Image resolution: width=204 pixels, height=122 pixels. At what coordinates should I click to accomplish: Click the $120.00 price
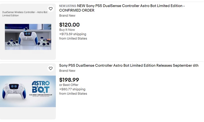click(69, 25)
